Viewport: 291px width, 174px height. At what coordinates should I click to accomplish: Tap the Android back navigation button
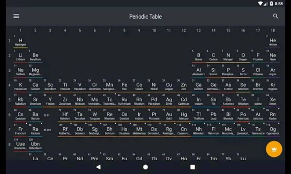(98, 167)
